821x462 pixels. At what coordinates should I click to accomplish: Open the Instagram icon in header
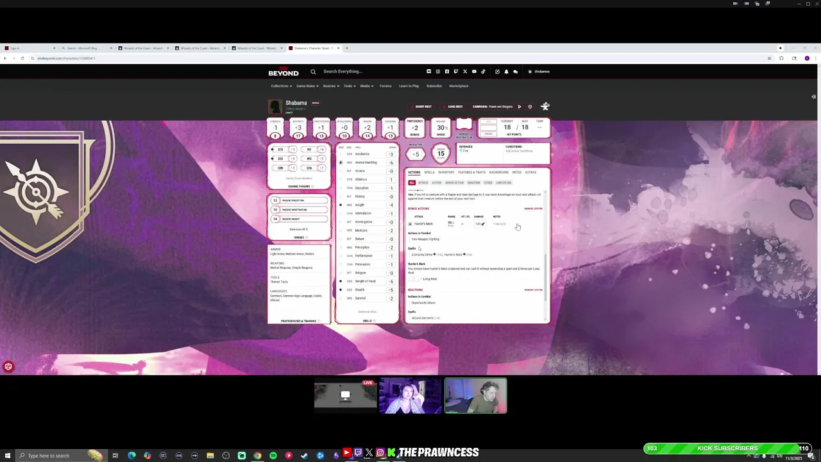[x=438, y=72]
